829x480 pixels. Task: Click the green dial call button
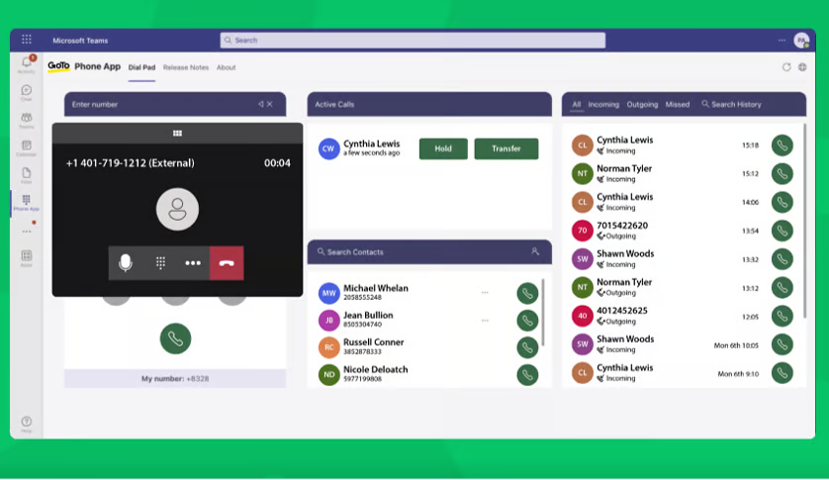[175, 338]
